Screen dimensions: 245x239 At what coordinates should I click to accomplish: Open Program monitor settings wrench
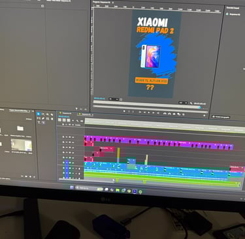click(x=191, y=103)
